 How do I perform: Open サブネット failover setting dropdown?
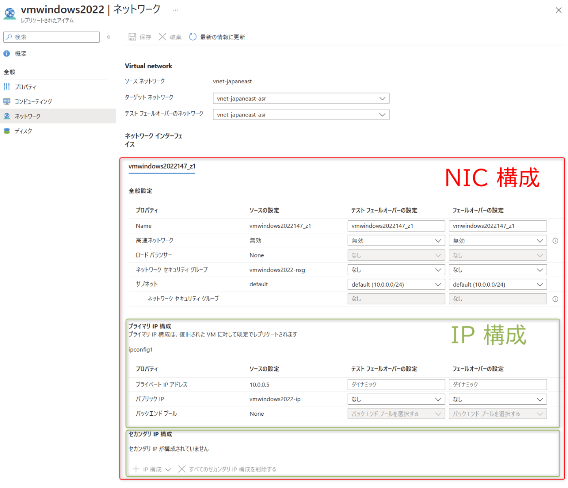498,285
